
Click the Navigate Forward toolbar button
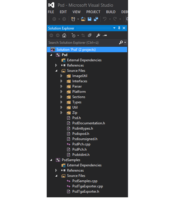64,19
